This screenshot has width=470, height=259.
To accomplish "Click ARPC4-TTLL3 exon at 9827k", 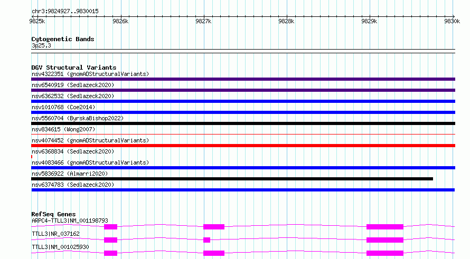I will click(214, 227).
